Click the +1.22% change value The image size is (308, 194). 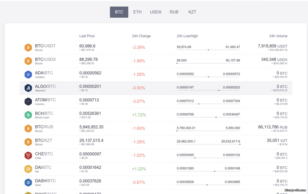point(139,169)
